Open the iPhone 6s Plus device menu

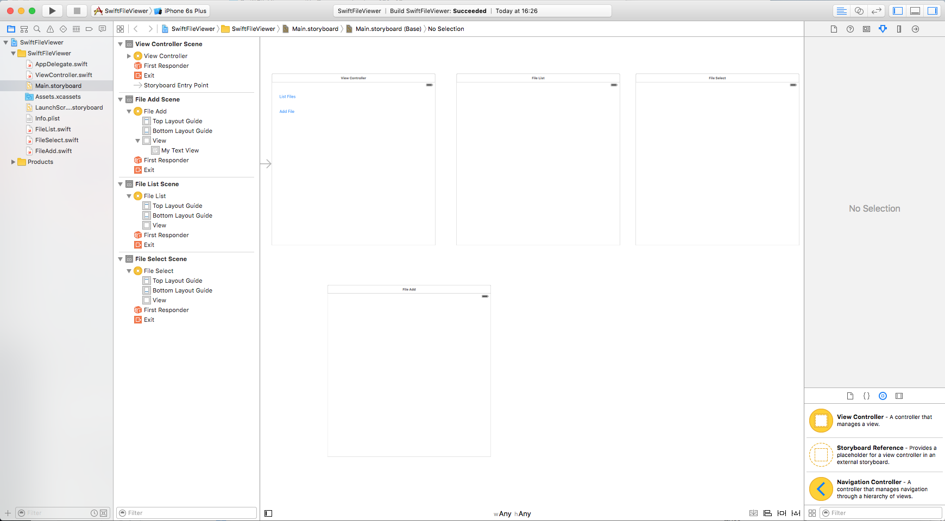click(185, 11)
